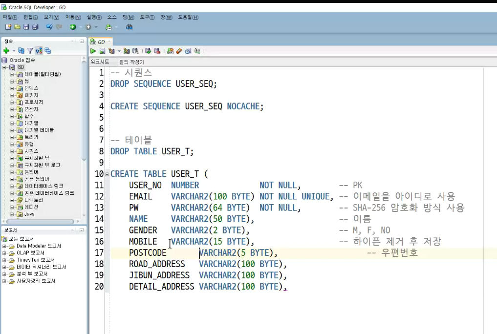Click line 4 CREATE SEQUENCE statement

187,106
